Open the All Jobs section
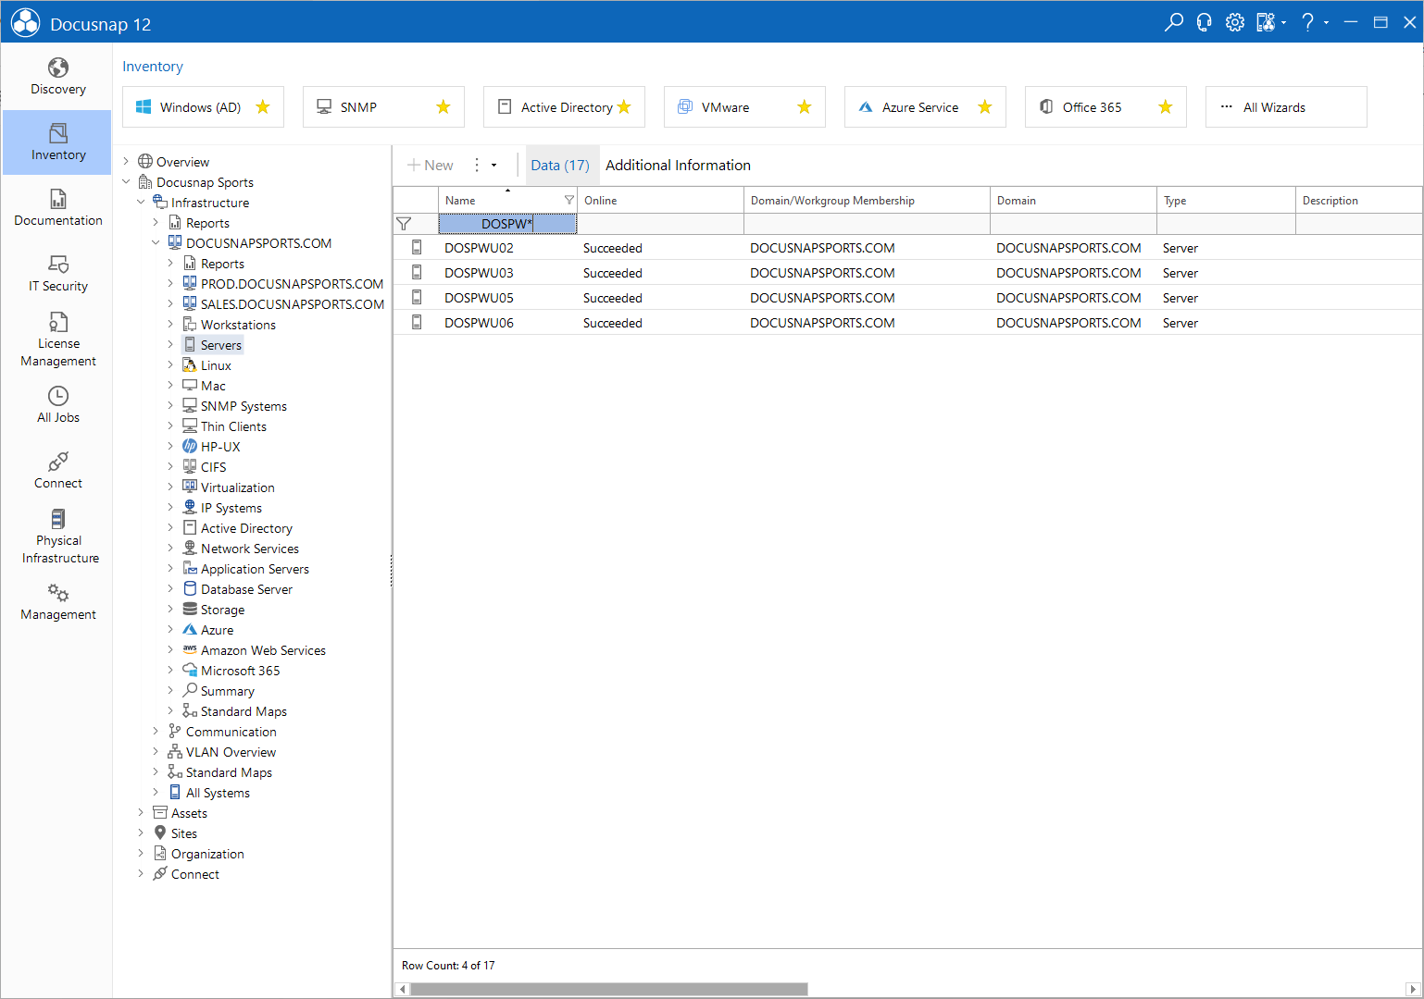This screenshot has width=1424, height=999. pos(57,405)
